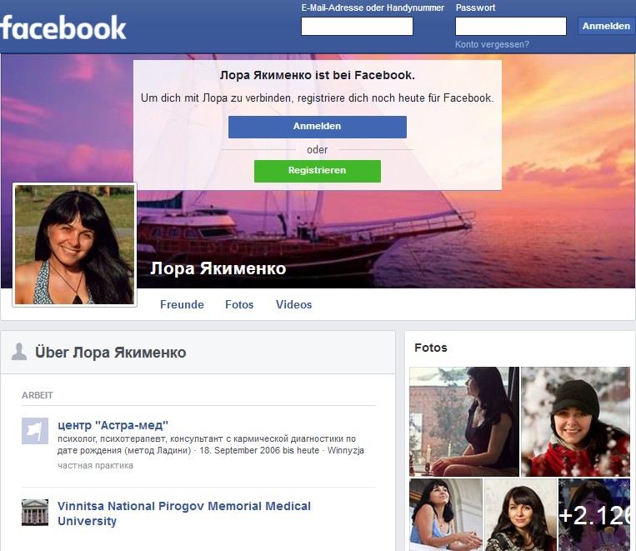This screenshot has width=636, height=551.
Task: Click the Fotos heading in right panel
Action: coord(431,348)
